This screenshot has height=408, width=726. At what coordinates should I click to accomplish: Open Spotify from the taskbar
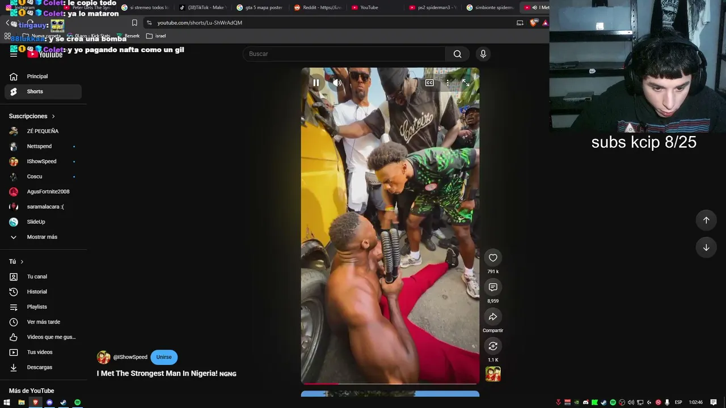77,402
